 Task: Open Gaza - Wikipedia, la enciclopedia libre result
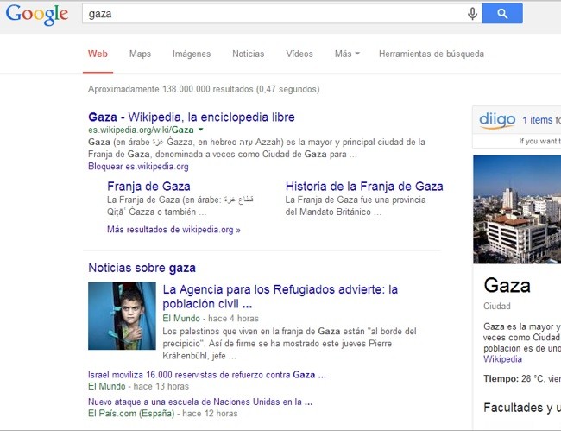point(192,117)
